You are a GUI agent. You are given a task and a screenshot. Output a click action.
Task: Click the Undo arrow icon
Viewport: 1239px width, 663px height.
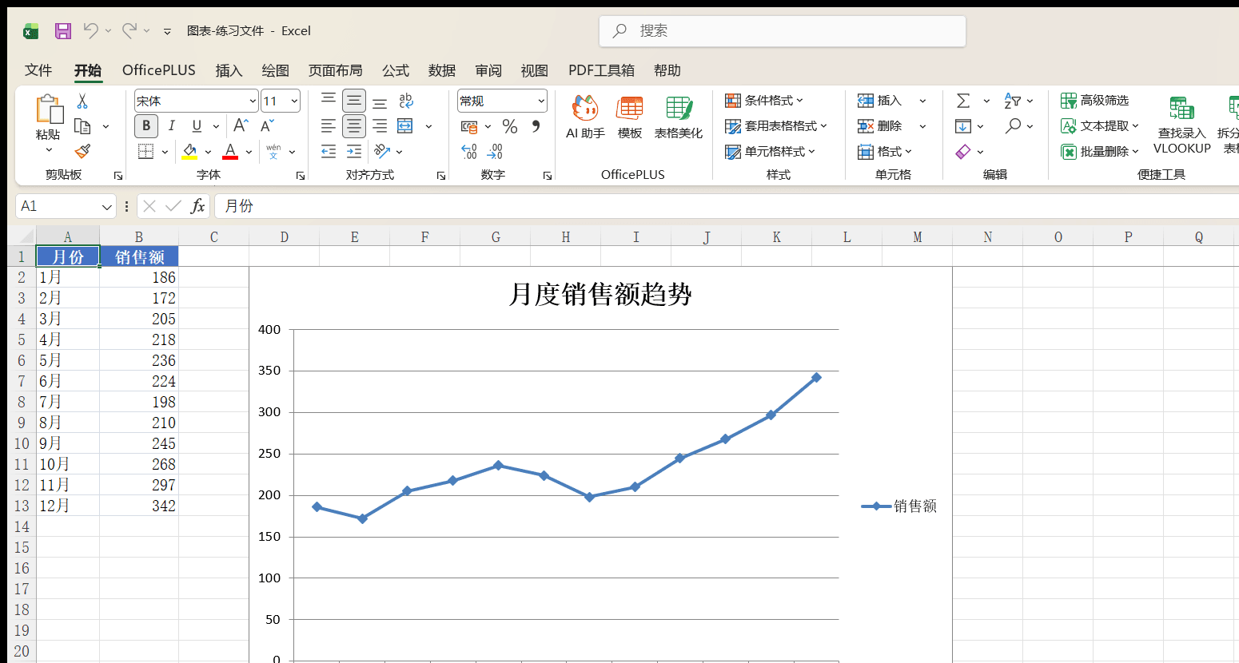click(x=90, y=30)
